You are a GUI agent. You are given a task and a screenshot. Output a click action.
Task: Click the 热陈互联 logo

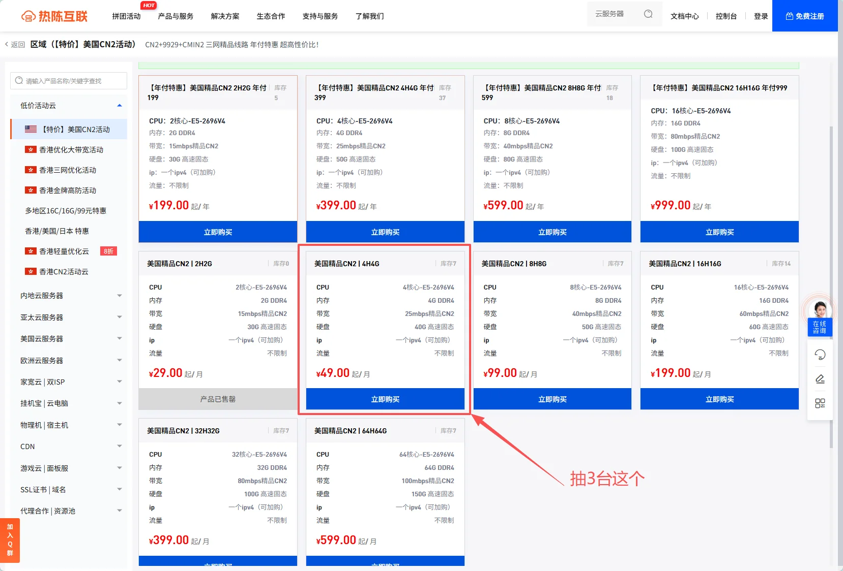pyautogui.click(x=54, y=16)
